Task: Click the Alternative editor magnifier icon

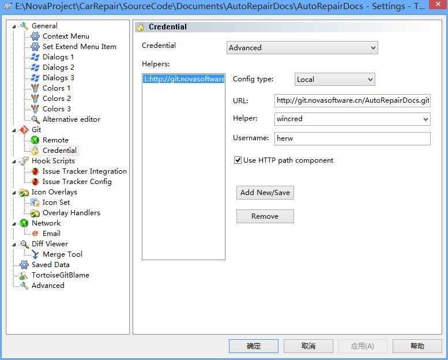Action: click(35, 119)
